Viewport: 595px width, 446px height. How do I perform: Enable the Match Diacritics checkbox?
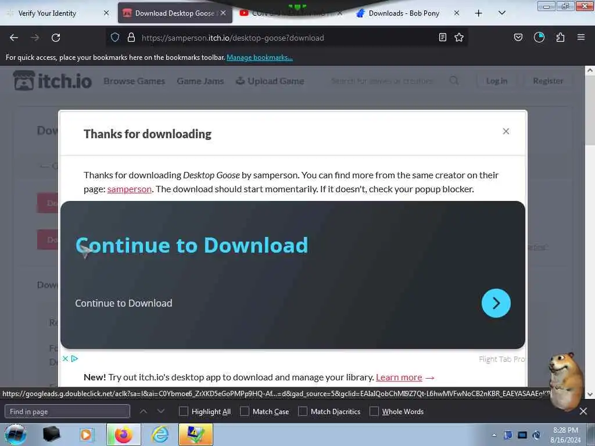(x=303, y=412)
